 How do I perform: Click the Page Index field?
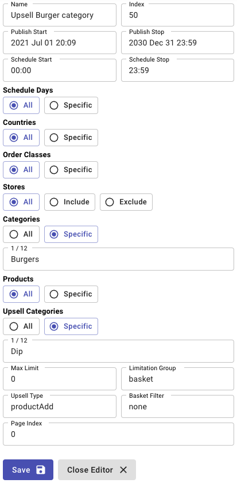118,434
